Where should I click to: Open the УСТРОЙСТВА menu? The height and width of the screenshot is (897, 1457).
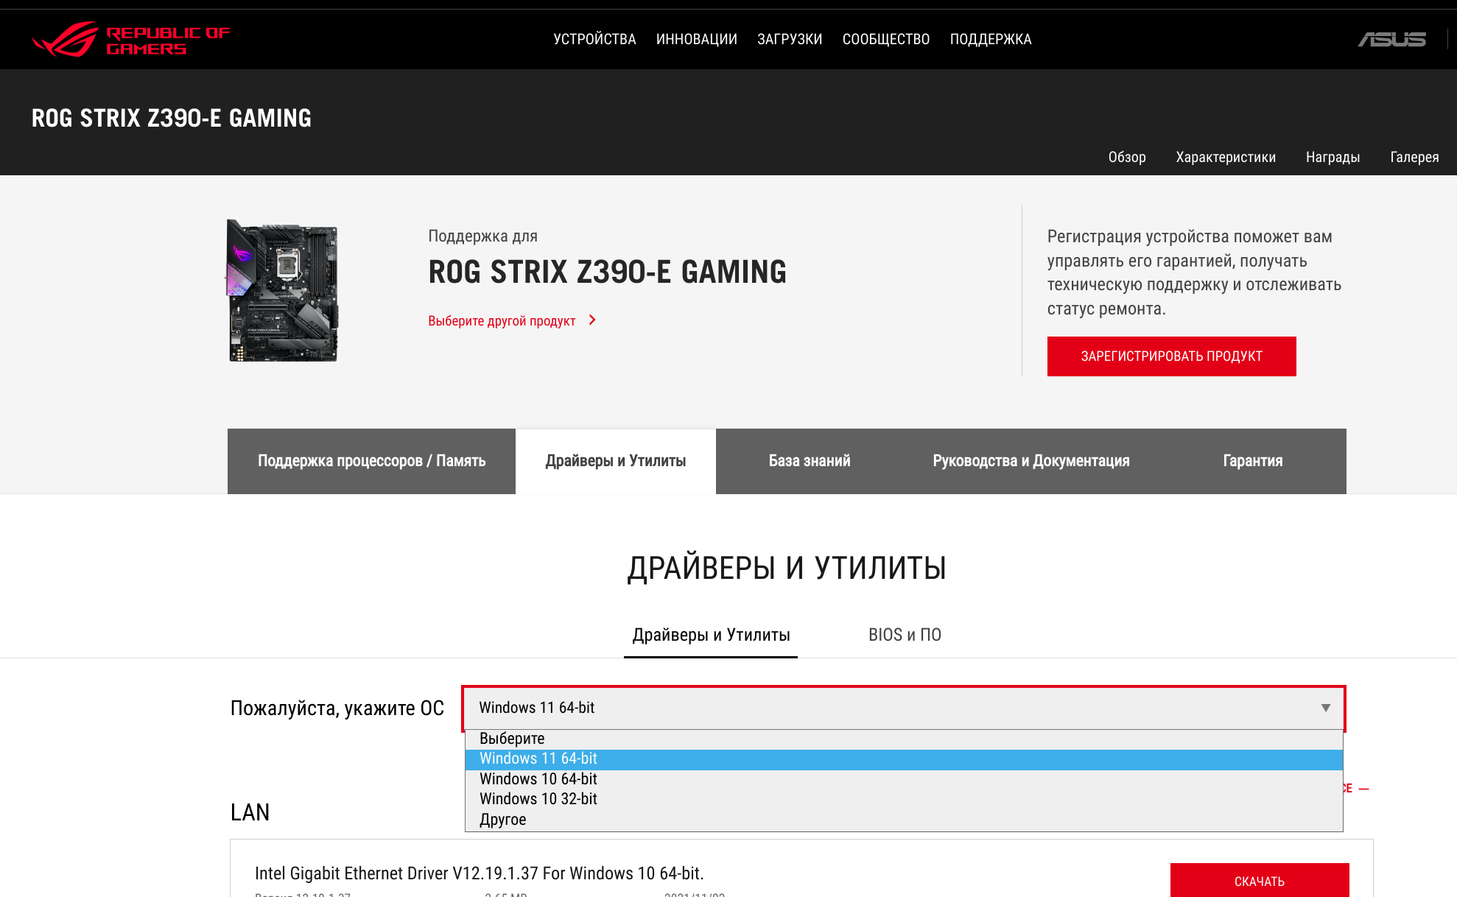coord(594,39)
